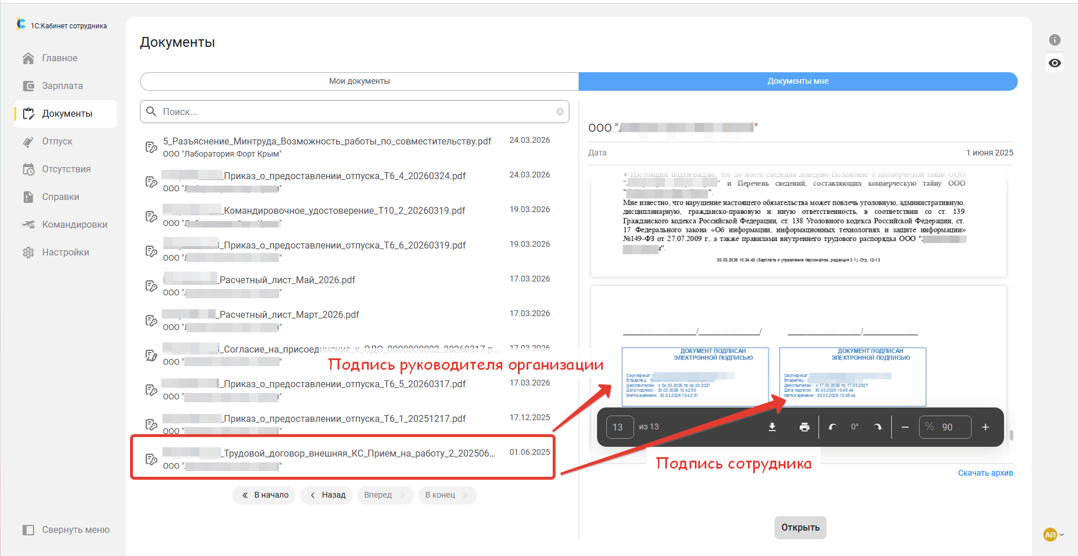Download the document from the PDF toolbar
The height and width of the screenshot is (556, 1078).
pos(772,427)
